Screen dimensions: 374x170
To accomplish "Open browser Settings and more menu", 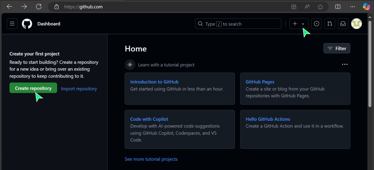I will [x=352, y=7].
